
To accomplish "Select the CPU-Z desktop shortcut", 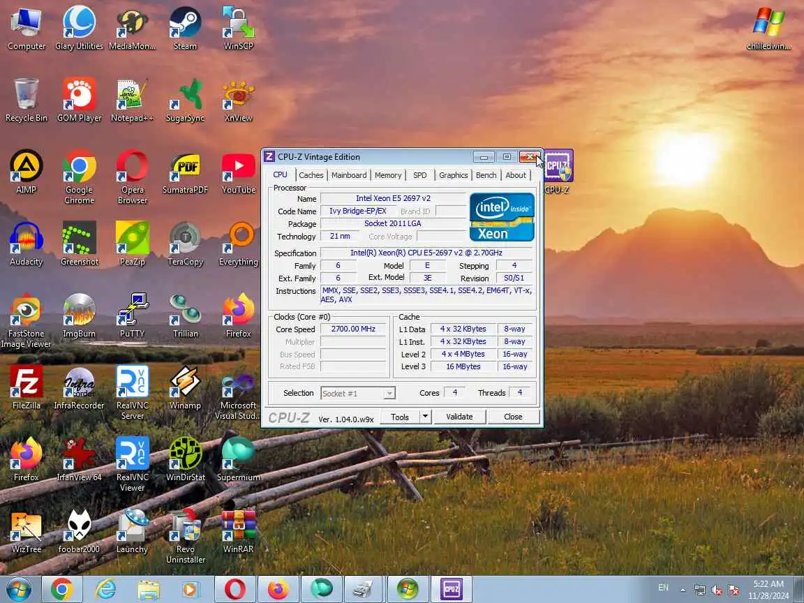I will [x=558, y=172].
